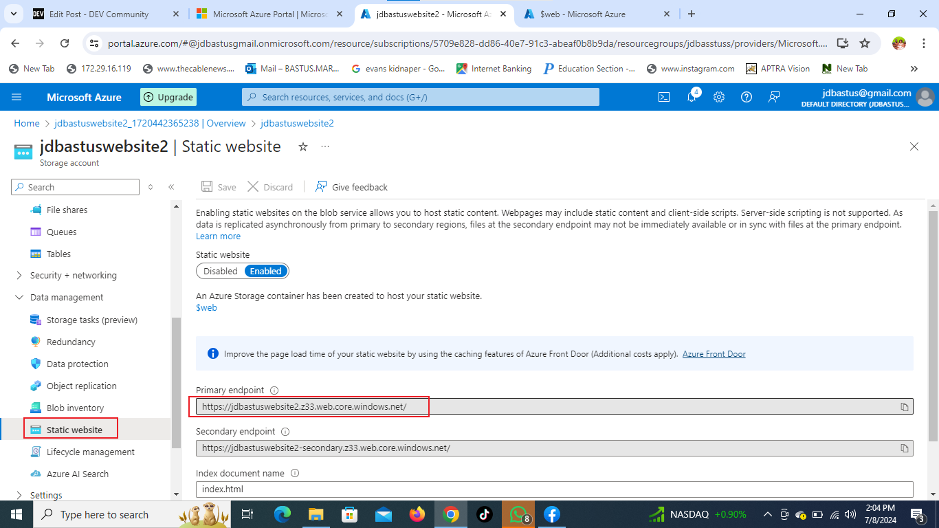Set Static website to Disabled

click(x=221, y=271)
